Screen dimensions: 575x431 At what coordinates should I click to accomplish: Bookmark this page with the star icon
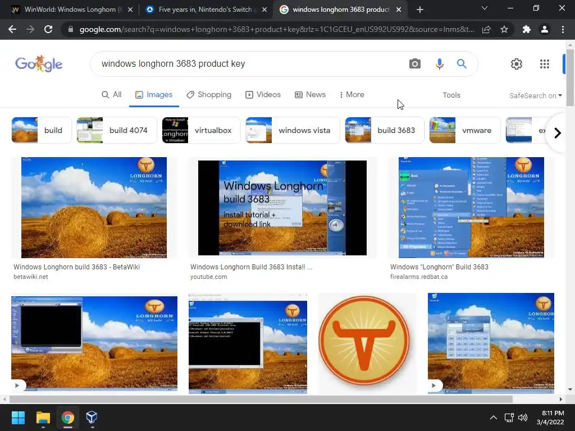tap(504, 29)
